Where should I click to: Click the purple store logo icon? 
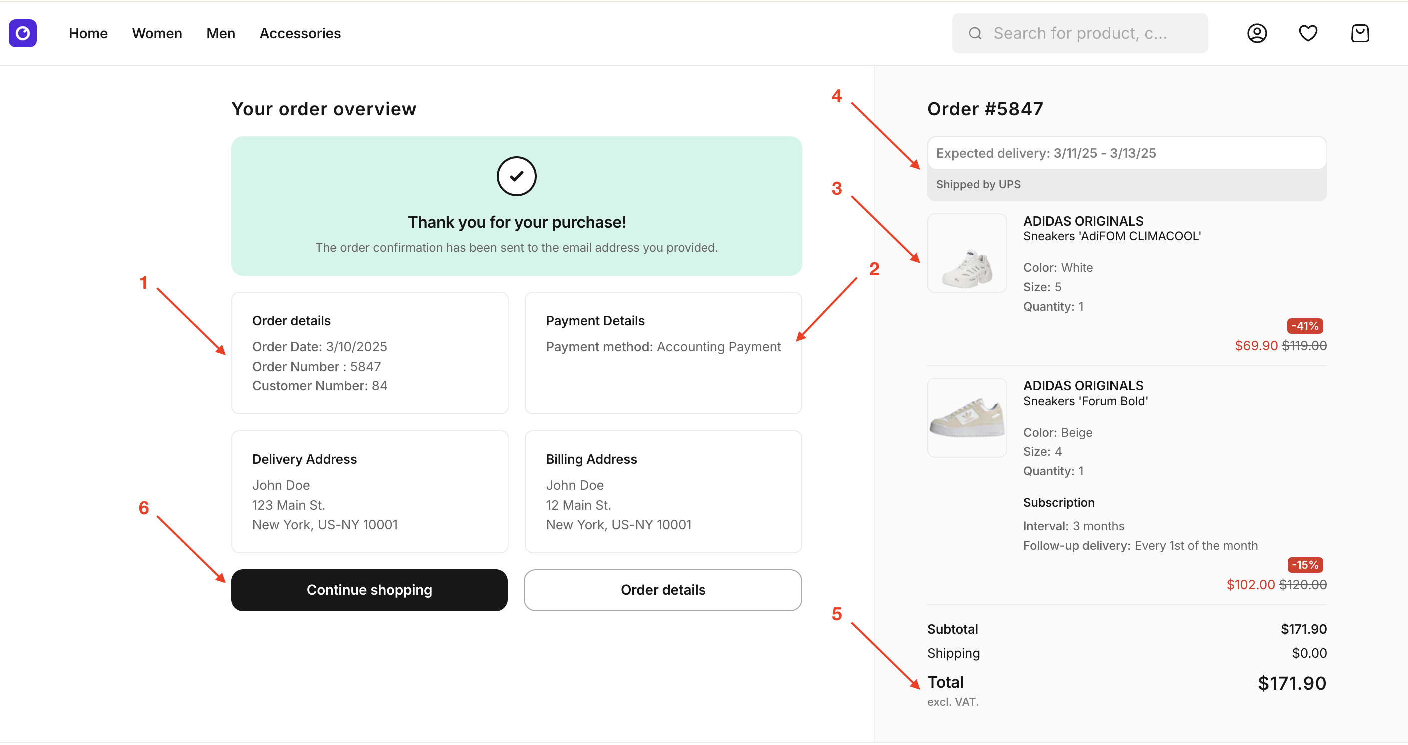point(23,33)
